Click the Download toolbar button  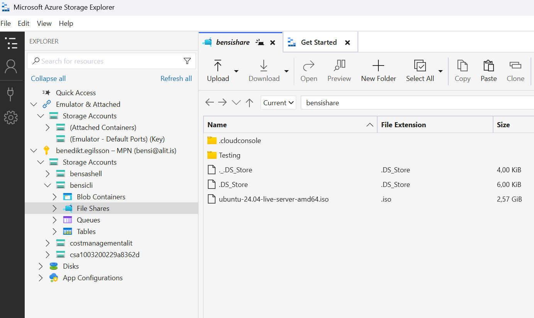[x=264, y=71]
